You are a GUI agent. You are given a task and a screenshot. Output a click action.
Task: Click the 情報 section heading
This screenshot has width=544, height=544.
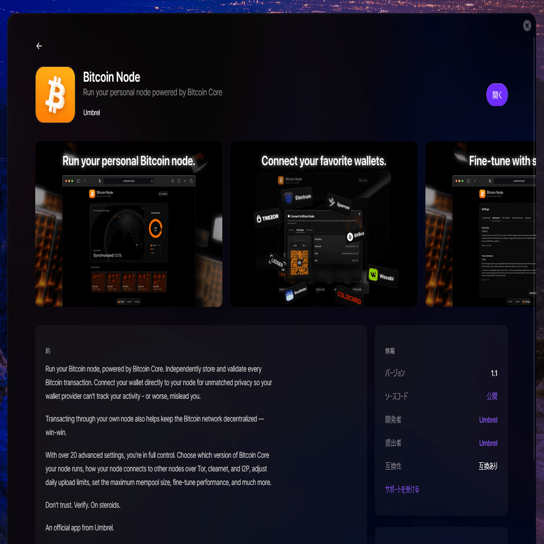(x=390, y=351)
